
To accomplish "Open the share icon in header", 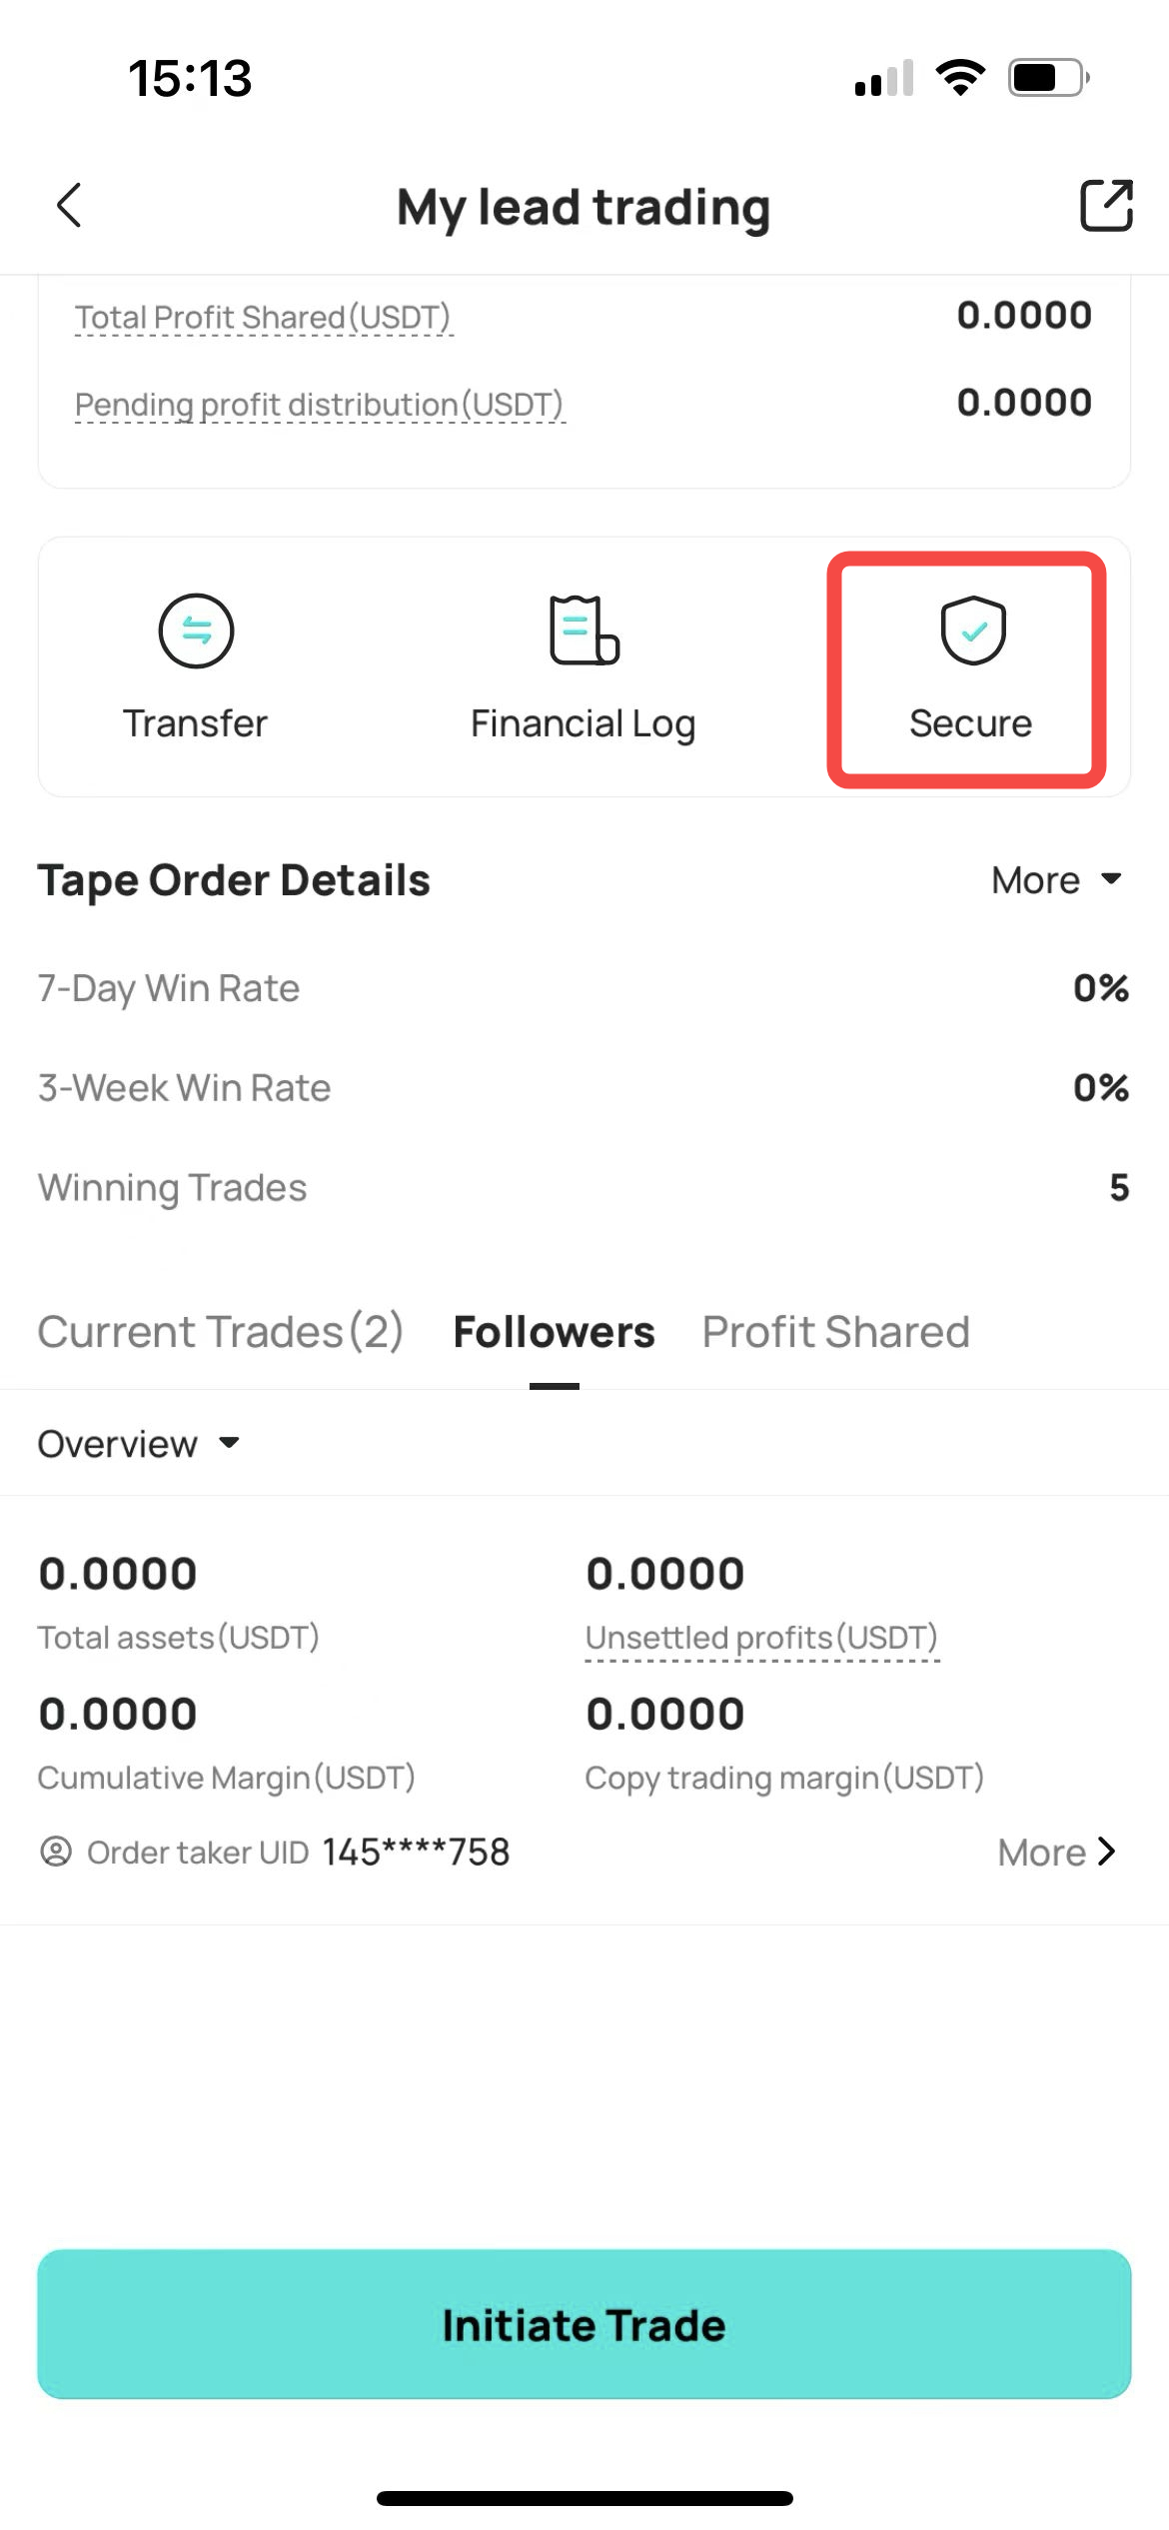I will tap(1106, 206).
